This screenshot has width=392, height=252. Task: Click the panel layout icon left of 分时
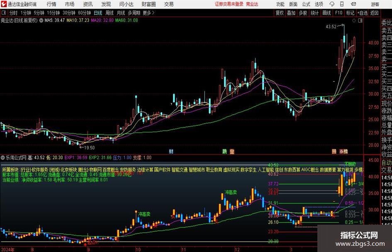pos(4,13)
